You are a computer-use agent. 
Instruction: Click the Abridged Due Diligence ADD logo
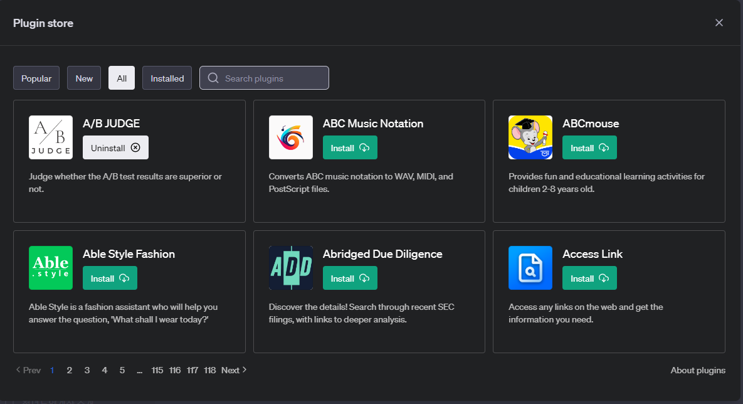pyautogui.click(x=291, y=268)
